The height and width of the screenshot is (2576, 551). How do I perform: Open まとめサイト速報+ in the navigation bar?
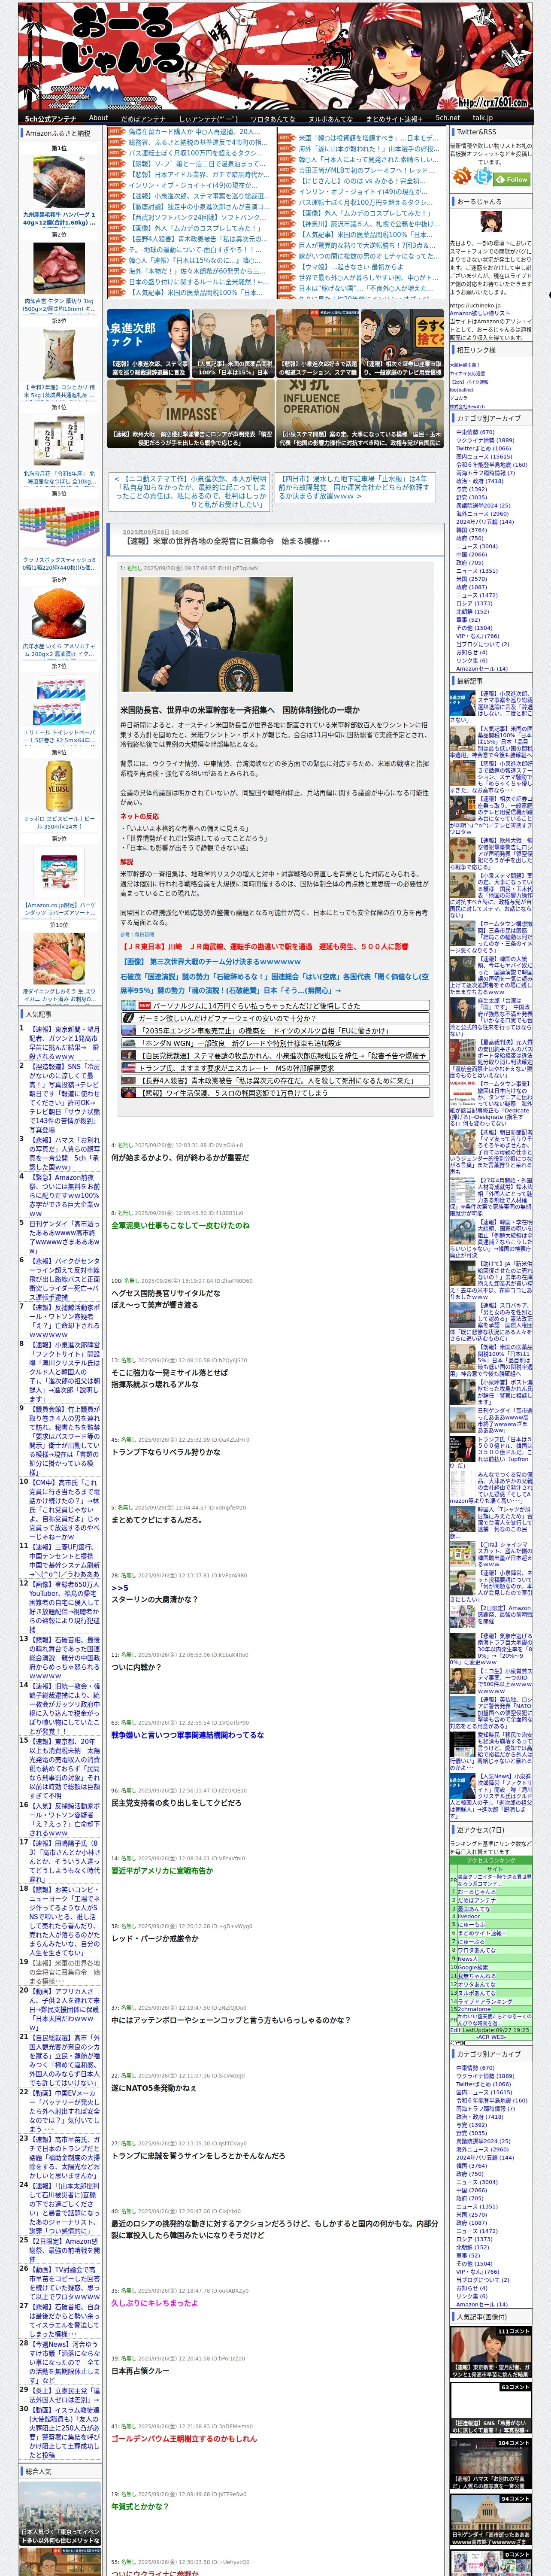(x=394, y=118)
